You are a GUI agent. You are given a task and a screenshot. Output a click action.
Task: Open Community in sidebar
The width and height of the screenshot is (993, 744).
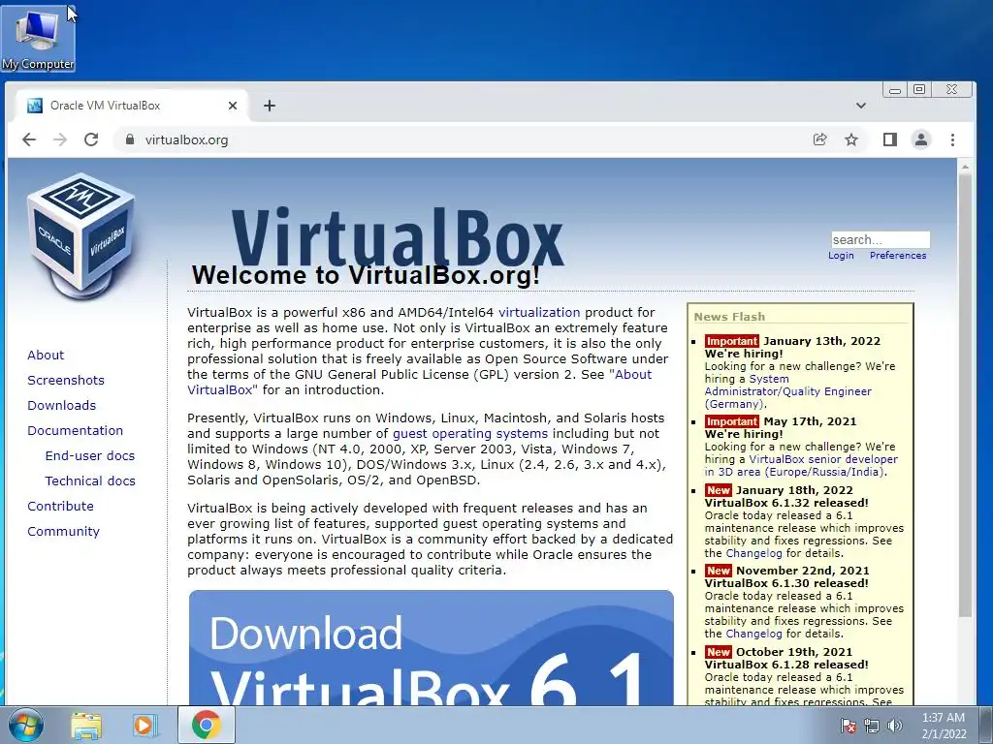coord(63,532)
